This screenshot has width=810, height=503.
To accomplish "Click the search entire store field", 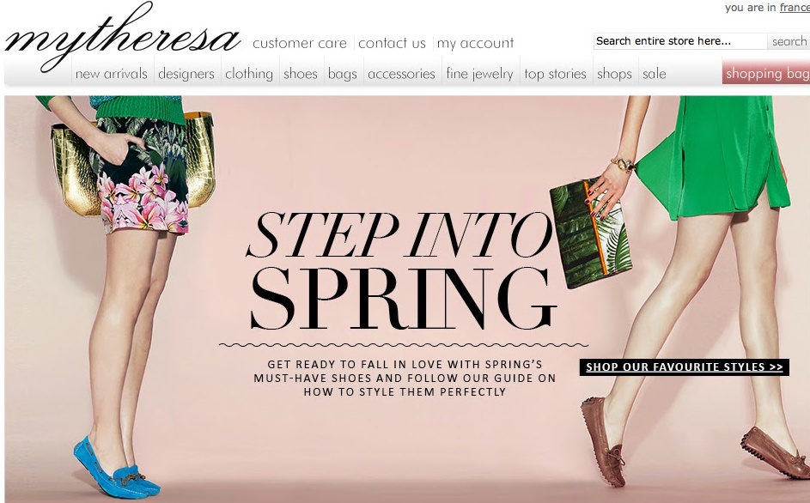I will pyautogui.click(x=679, y=41).
